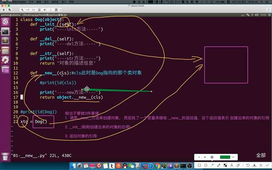Select the tag label annotation tool
The image size is (272, 170).
[x=238, y=165]
